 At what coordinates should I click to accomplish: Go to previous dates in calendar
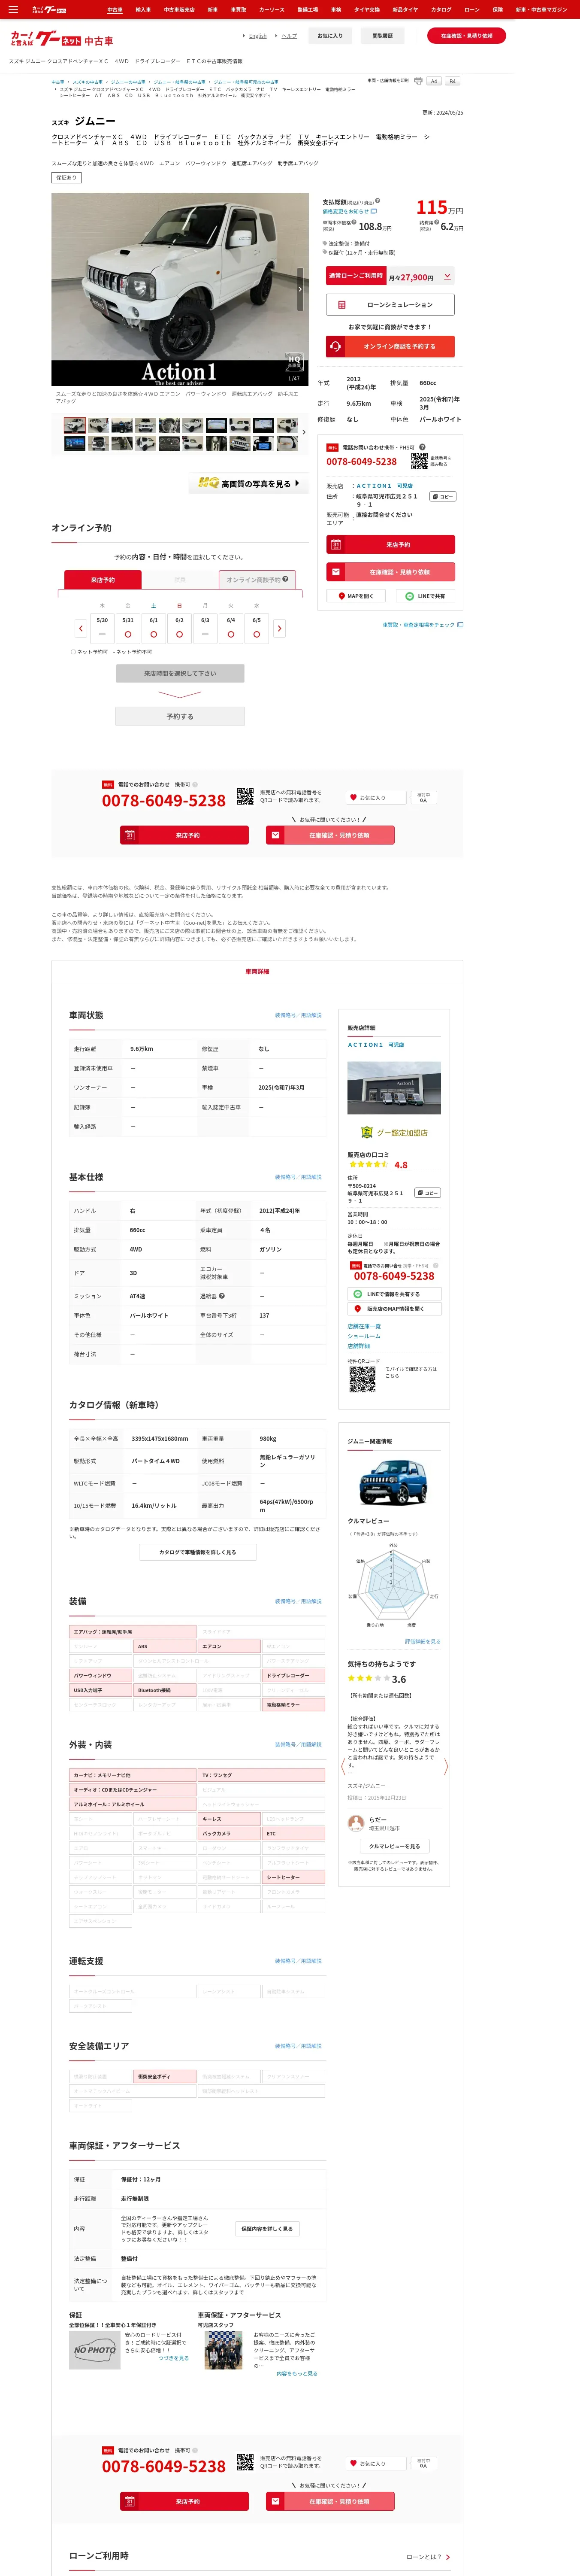point(81,628)
